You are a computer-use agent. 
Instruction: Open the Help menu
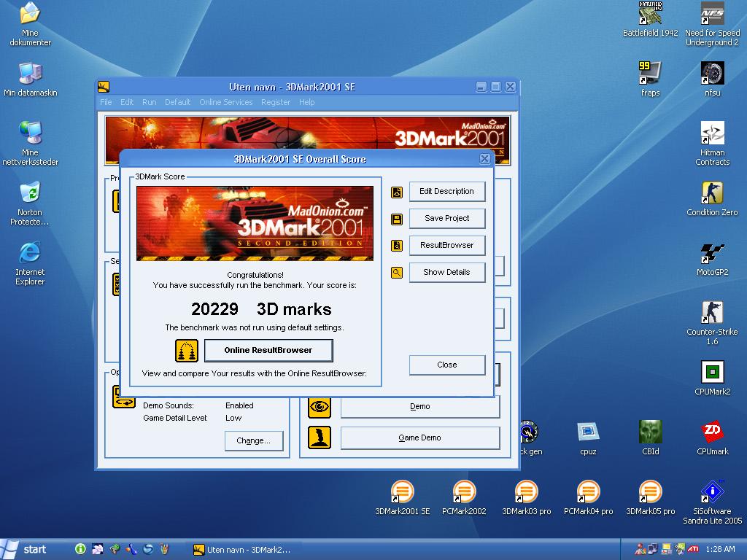pyautogui.click(x=307, y=102)
